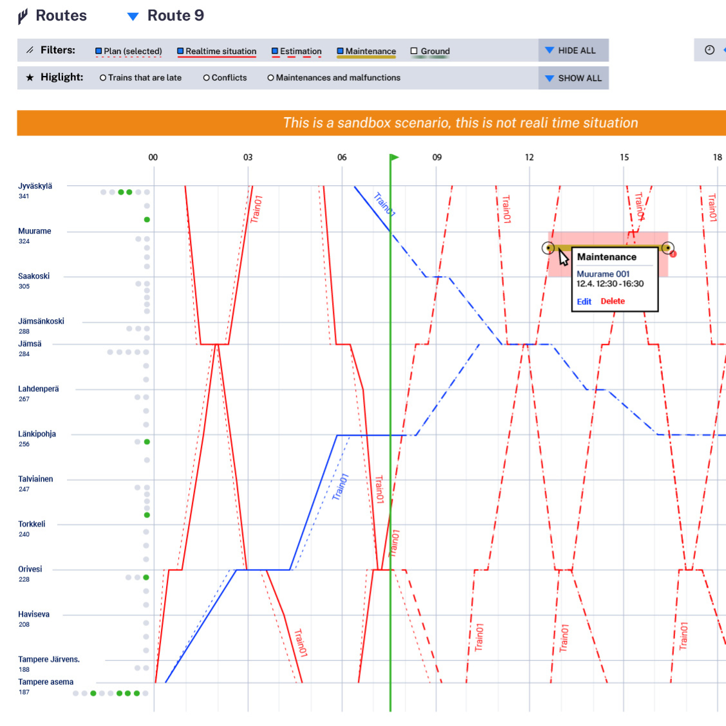Click Delete in the Maintenance popup
The image size is (726, 726).
(x=613, y=301)
